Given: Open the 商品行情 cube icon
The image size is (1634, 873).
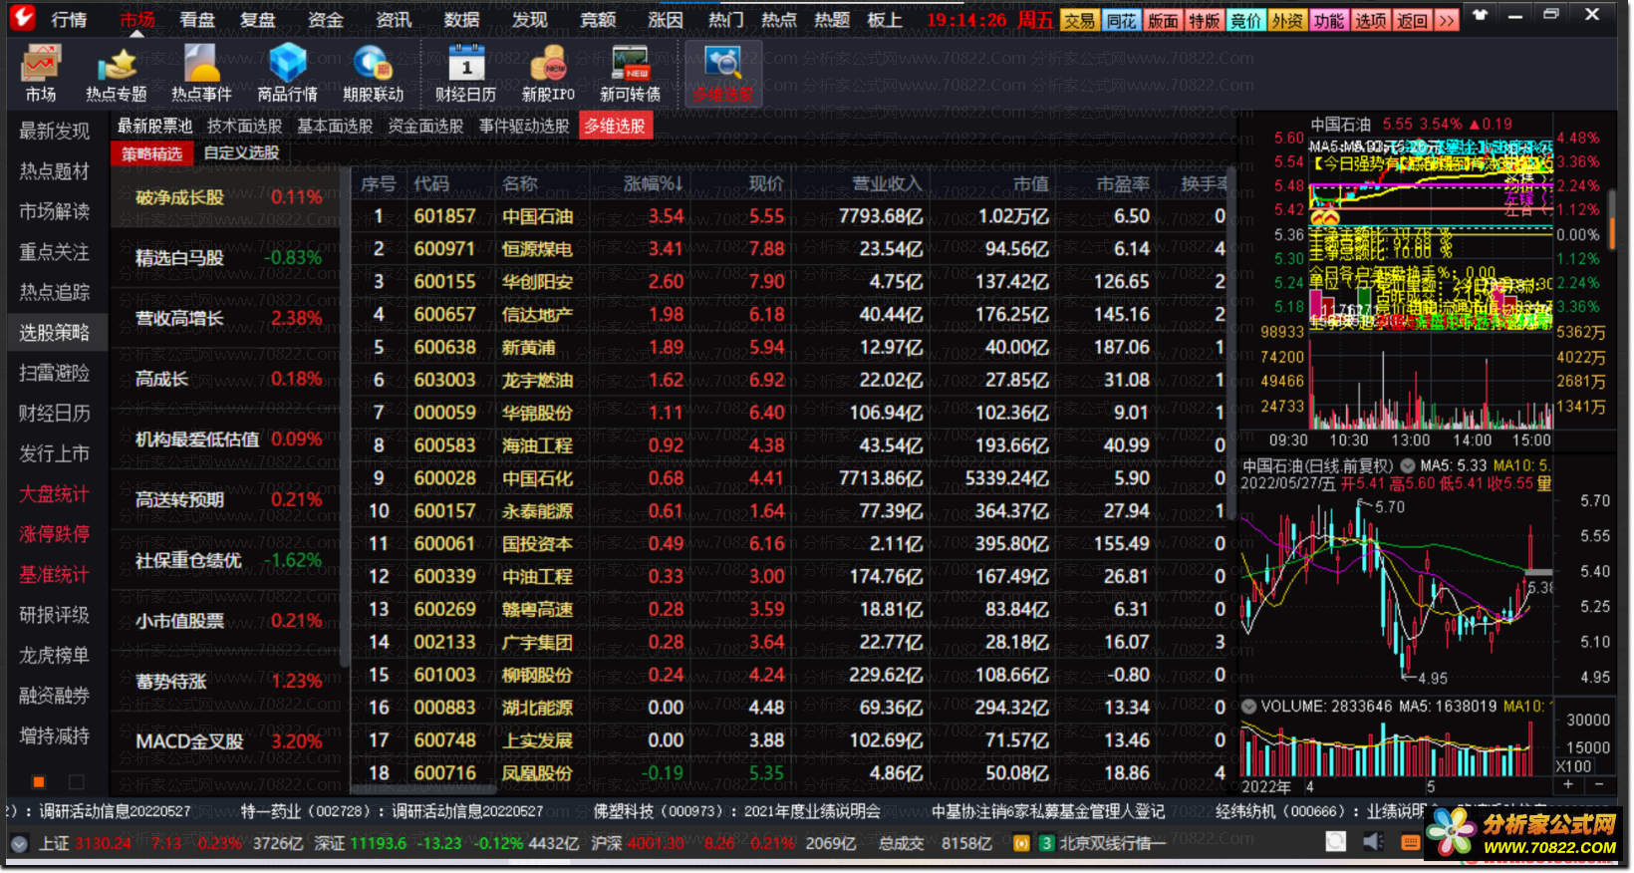Looking at the screenshot, I should pos(287,74).
